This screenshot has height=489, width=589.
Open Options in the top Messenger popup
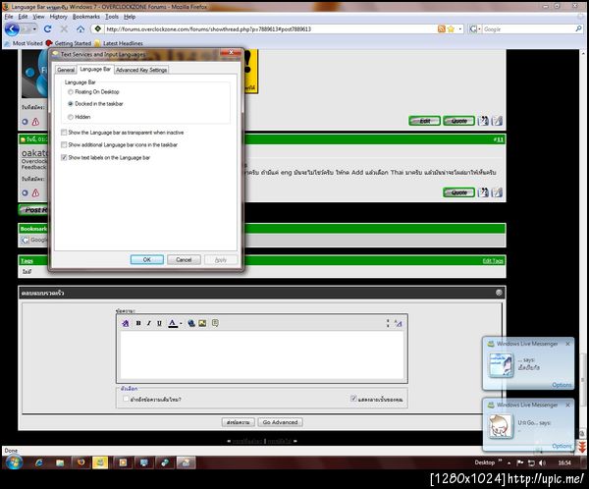coord(562,385)
